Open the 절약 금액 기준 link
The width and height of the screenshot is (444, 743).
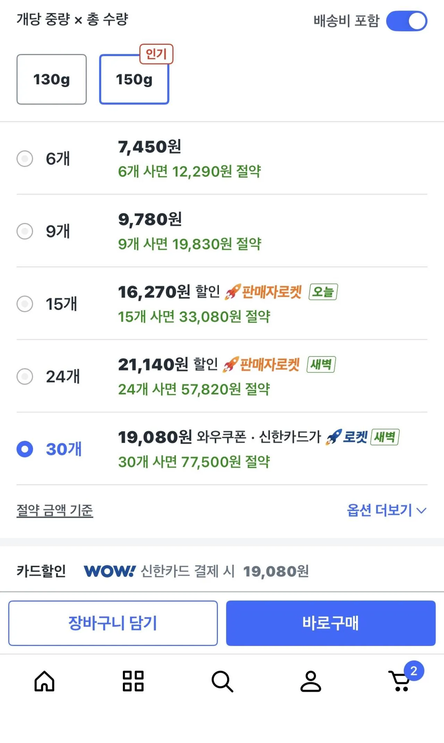55,510
